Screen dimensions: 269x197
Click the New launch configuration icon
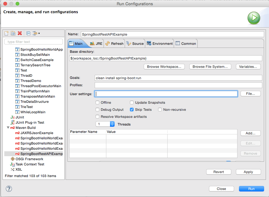click(6, 33)
